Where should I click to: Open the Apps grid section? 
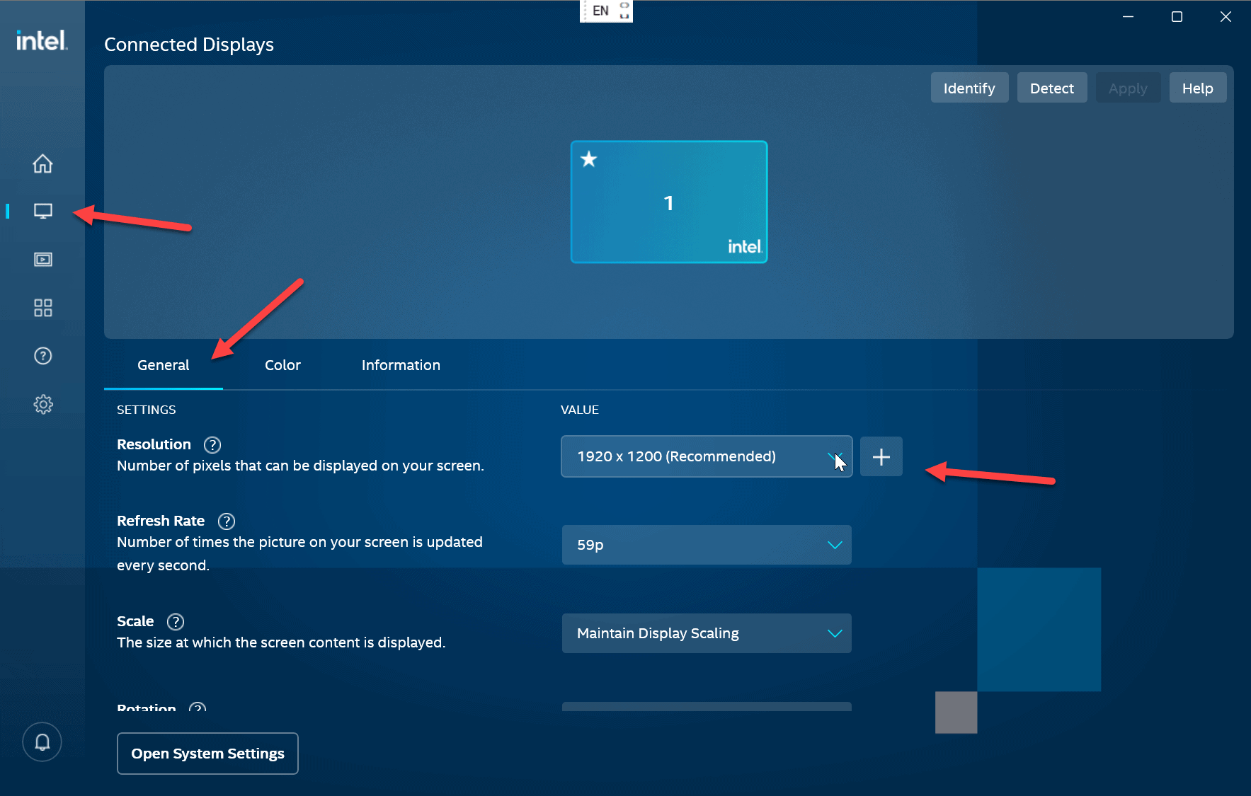(42, 307)
